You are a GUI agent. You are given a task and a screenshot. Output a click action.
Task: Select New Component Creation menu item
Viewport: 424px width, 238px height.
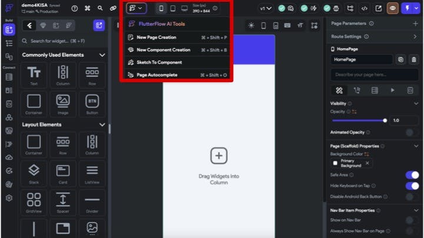pyautogui.click(x=177, y=50)
